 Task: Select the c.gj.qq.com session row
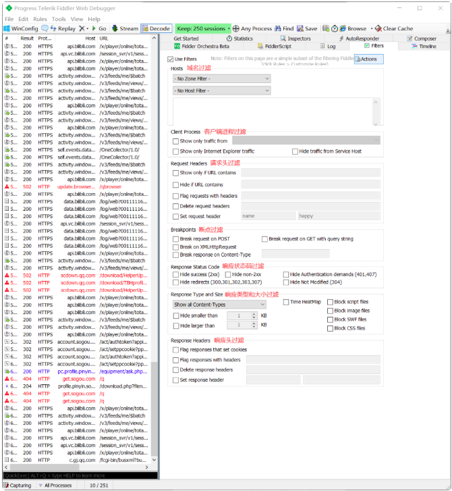77,460
